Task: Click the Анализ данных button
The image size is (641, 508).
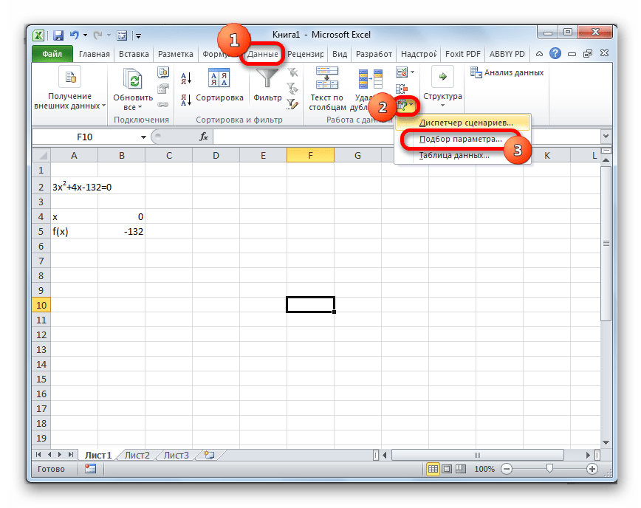Action: [x=507, y=73]
